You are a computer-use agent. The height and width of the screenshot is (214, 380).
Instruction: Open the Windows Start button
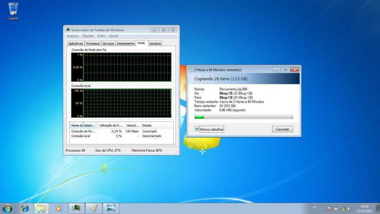(7, 208)
